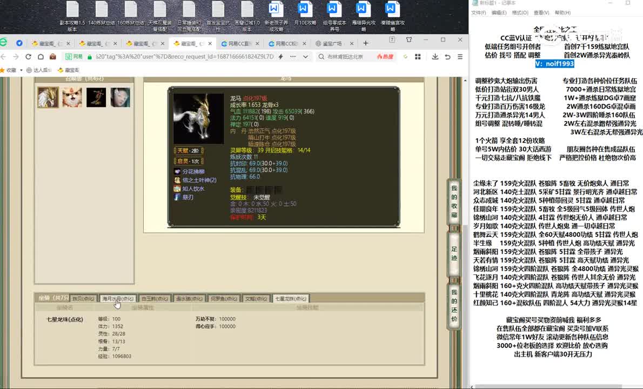Image resolution: width=643 pixels, height=389 pixels.
Task: Switch to the 白玉鲜(点化) mount tab
Action: (155, 298)
